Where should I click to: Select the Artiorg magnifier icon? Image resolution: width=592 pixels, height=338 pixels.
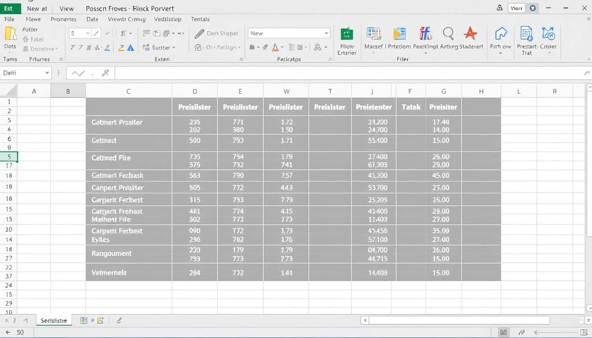tap(448, 33)
